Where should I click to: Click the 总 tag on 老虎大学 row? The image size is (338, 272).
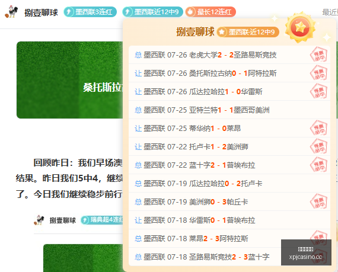pos(138,55)
